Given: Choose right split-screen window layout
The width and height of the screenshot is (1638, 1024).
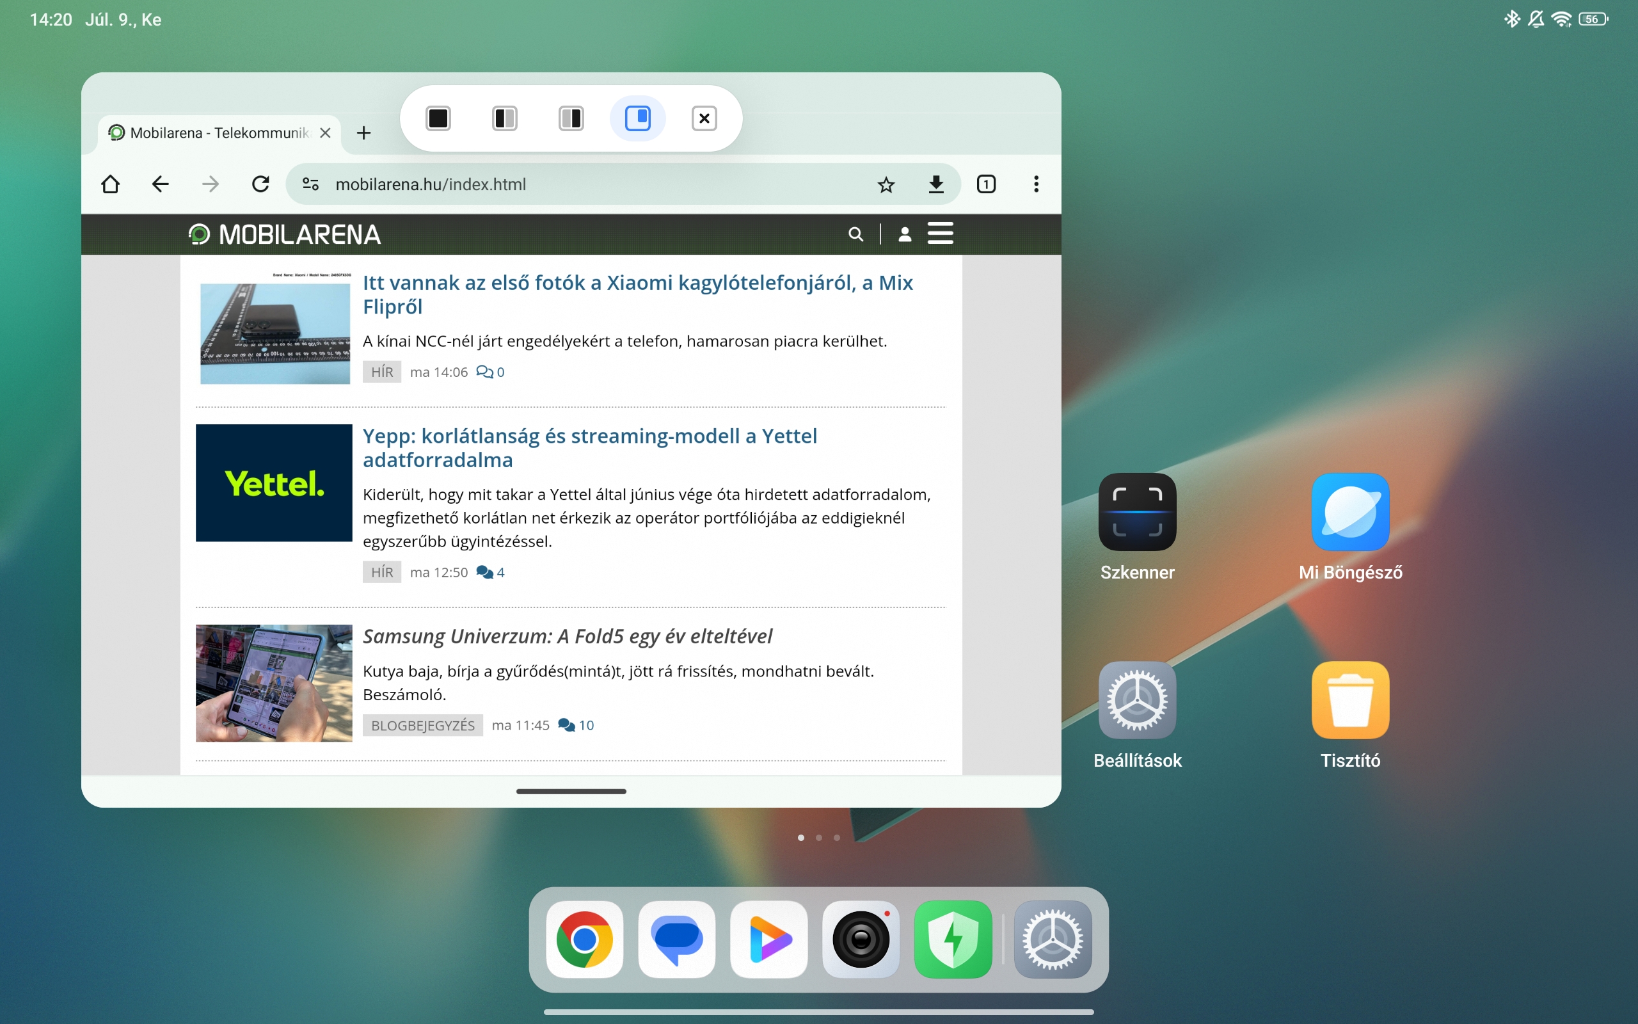Looking at the screenshot, I should [x=571, y=118].
